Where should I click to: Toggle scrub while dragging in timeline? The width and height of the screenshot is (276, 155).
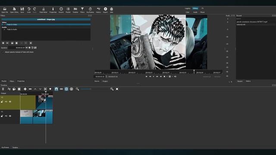(x=61, y=89)
